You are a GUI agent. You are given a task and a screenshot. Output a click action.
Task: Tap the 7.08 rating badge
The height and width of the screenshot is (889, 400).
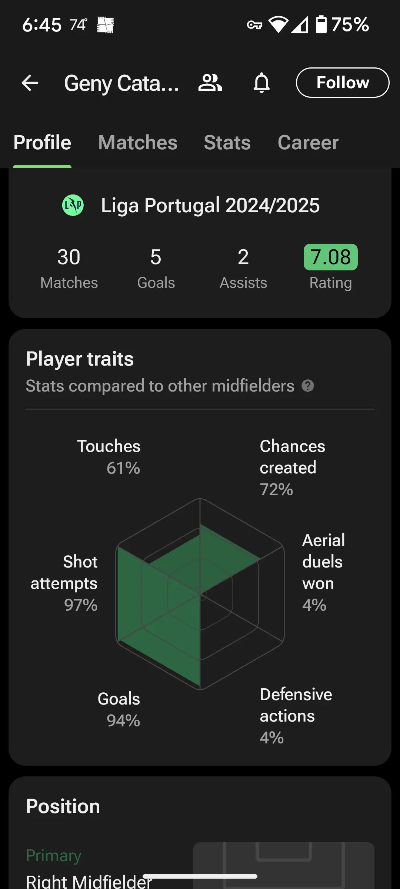(x=331, y=257)
